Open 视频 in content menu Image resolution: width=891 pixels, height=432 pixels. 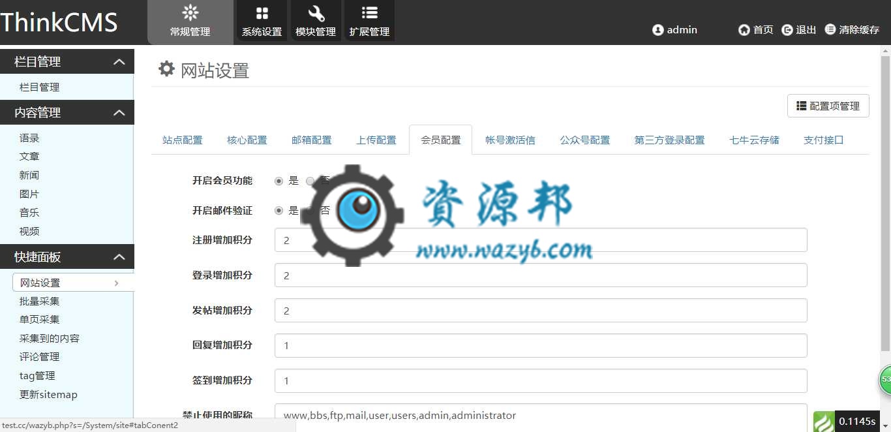coord(29,232)
